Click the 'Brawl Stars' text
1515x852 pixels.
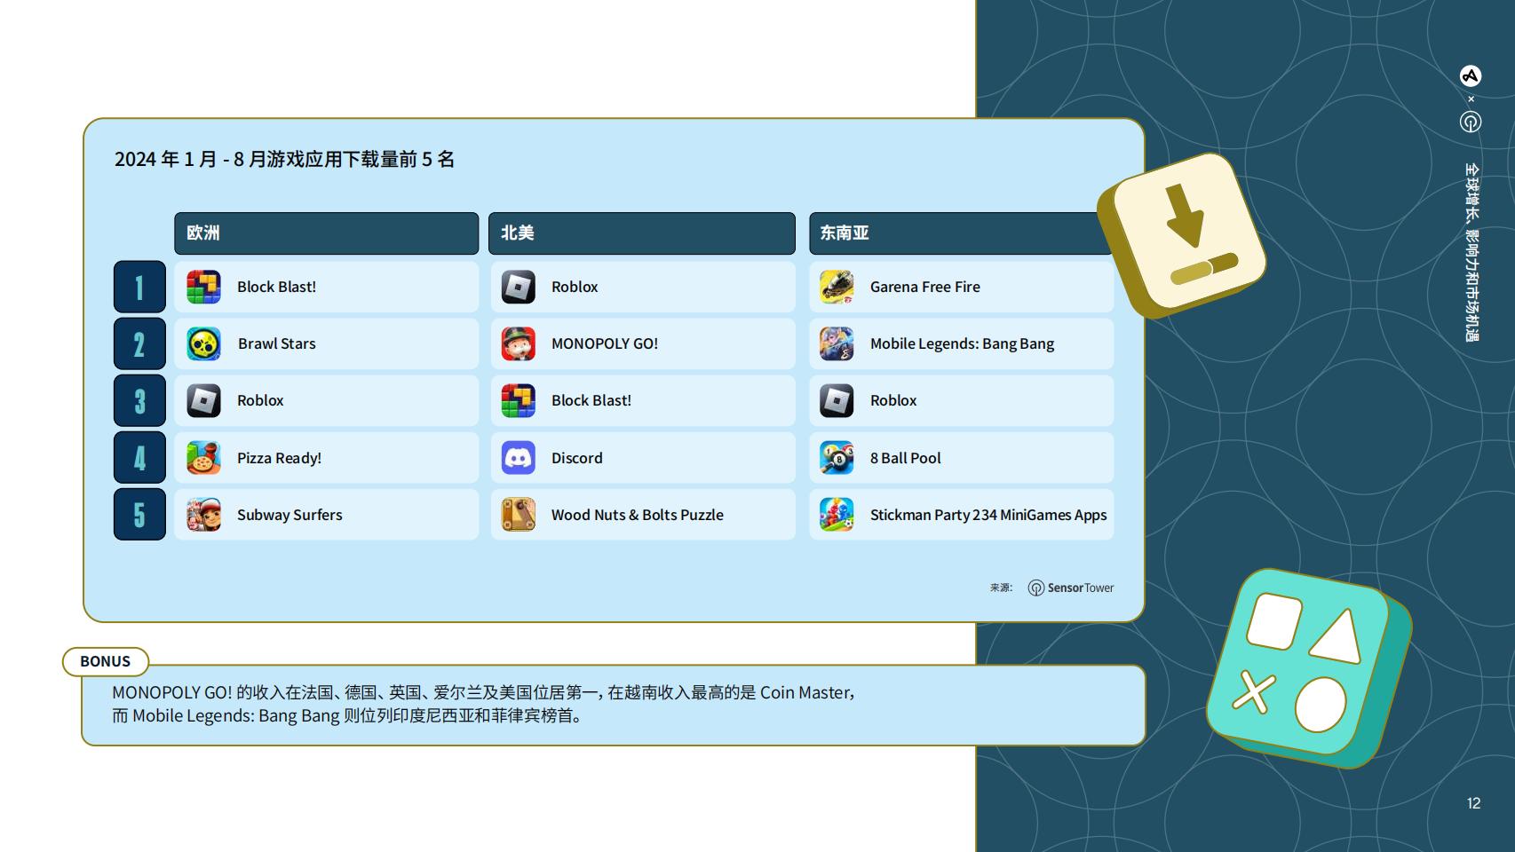[276, 343]
